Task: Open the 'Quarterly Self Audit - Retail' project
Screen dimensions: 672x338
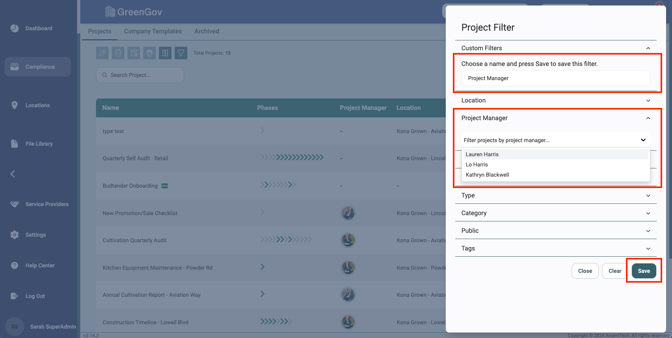Action: click(x=135, y=158)
